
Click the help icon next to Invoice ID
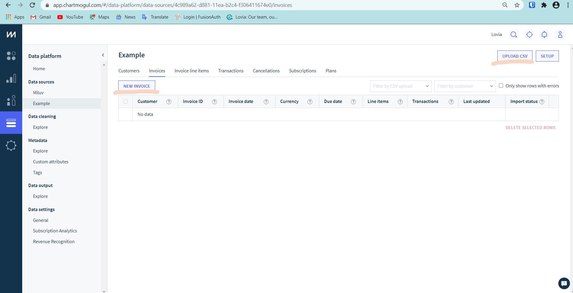(x=214, y=102)
